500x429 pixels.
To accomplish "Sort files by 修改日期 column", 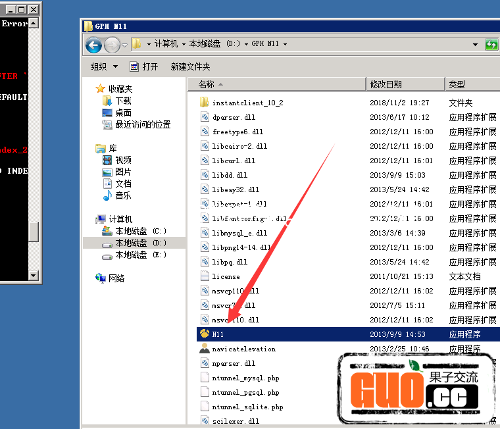I will [x=386, y=84].
